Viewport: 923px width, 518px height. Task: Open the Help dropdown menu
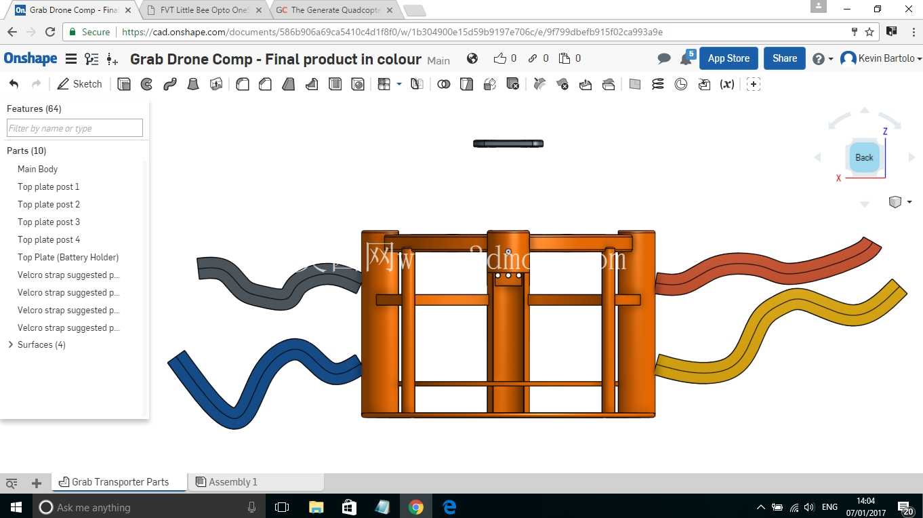[x=822, y=59]
